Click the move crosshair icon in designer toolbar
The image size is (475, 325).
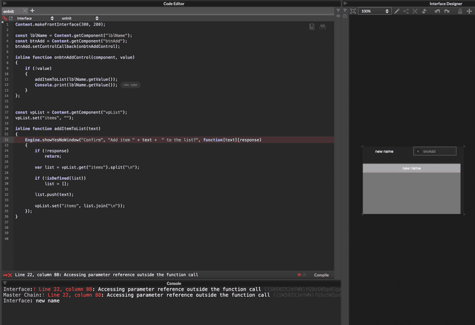pyautogui.click(x=469, y=11)
